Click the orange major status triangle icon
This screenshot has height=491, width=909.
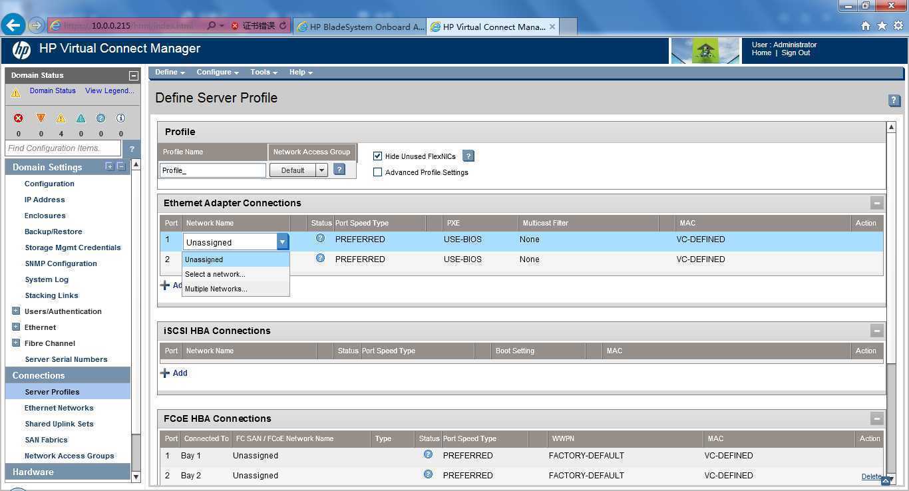point(41,118)
